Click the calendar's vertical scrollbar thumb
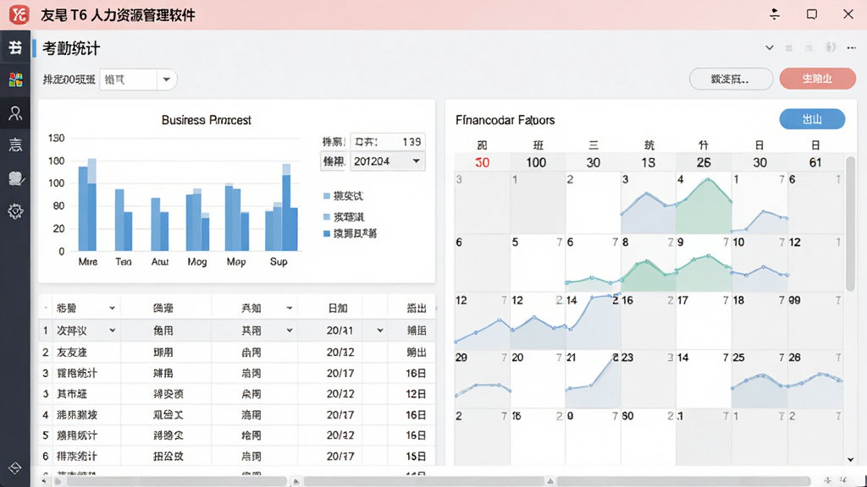The height and width of the screenshot is (487, 867). click(850, 223)
